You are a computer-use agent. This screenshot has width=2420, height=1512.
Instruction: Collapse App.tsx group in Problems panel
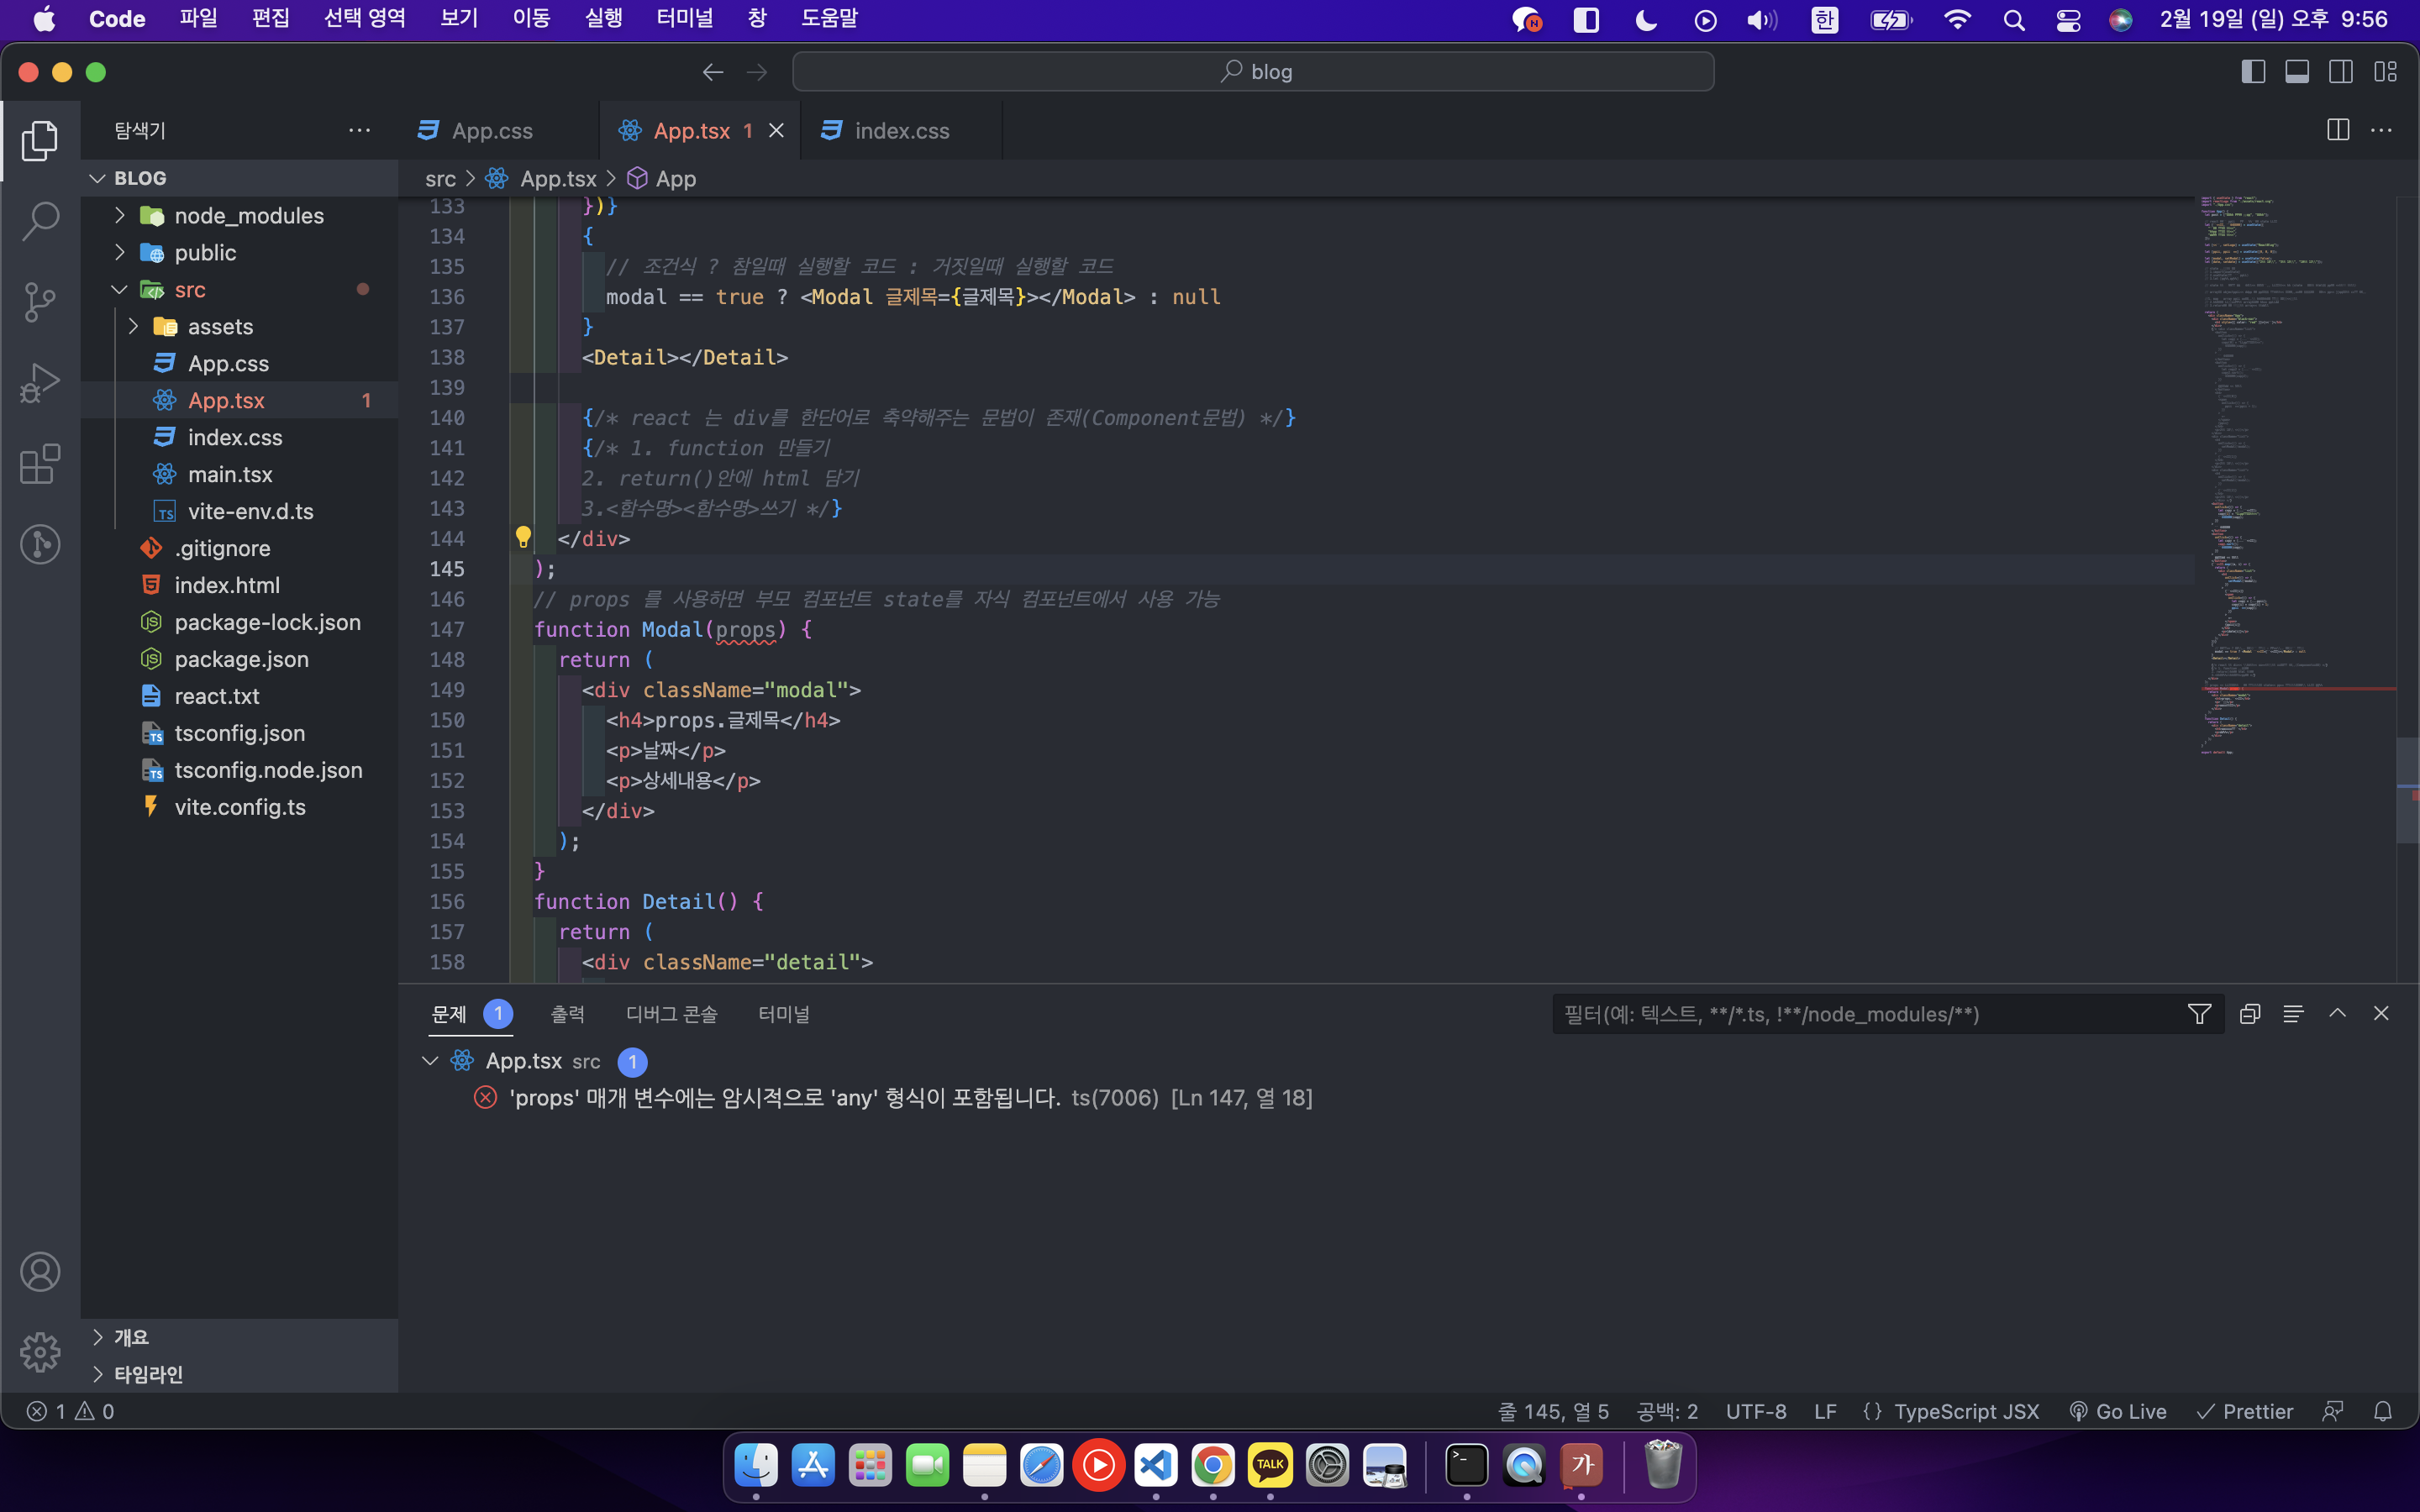coord(430,1061)
